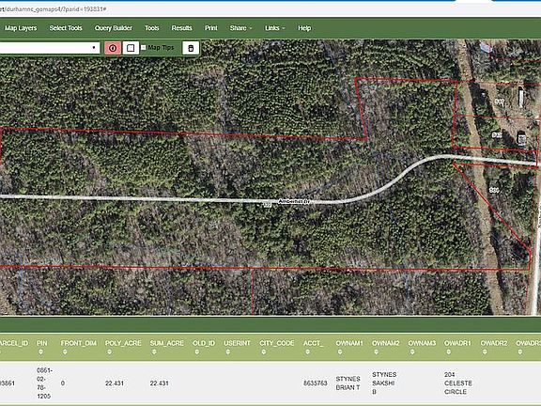The width and height of the screenshot is (541, 406).
Task: Activate the red identify info tool
Action: pyautogui.click(x=113, y=48)
